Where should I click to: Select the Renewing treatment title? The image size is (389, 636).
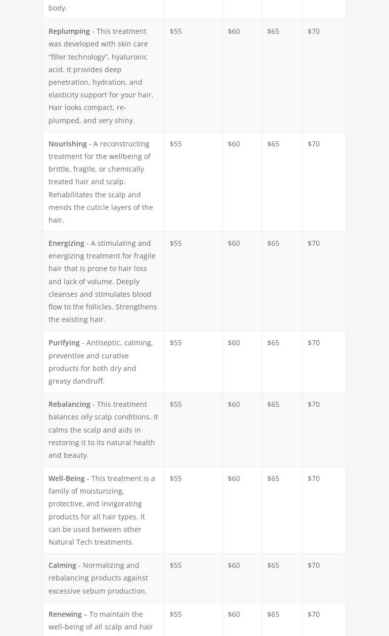pyautogui.click(x=65, y=614)
